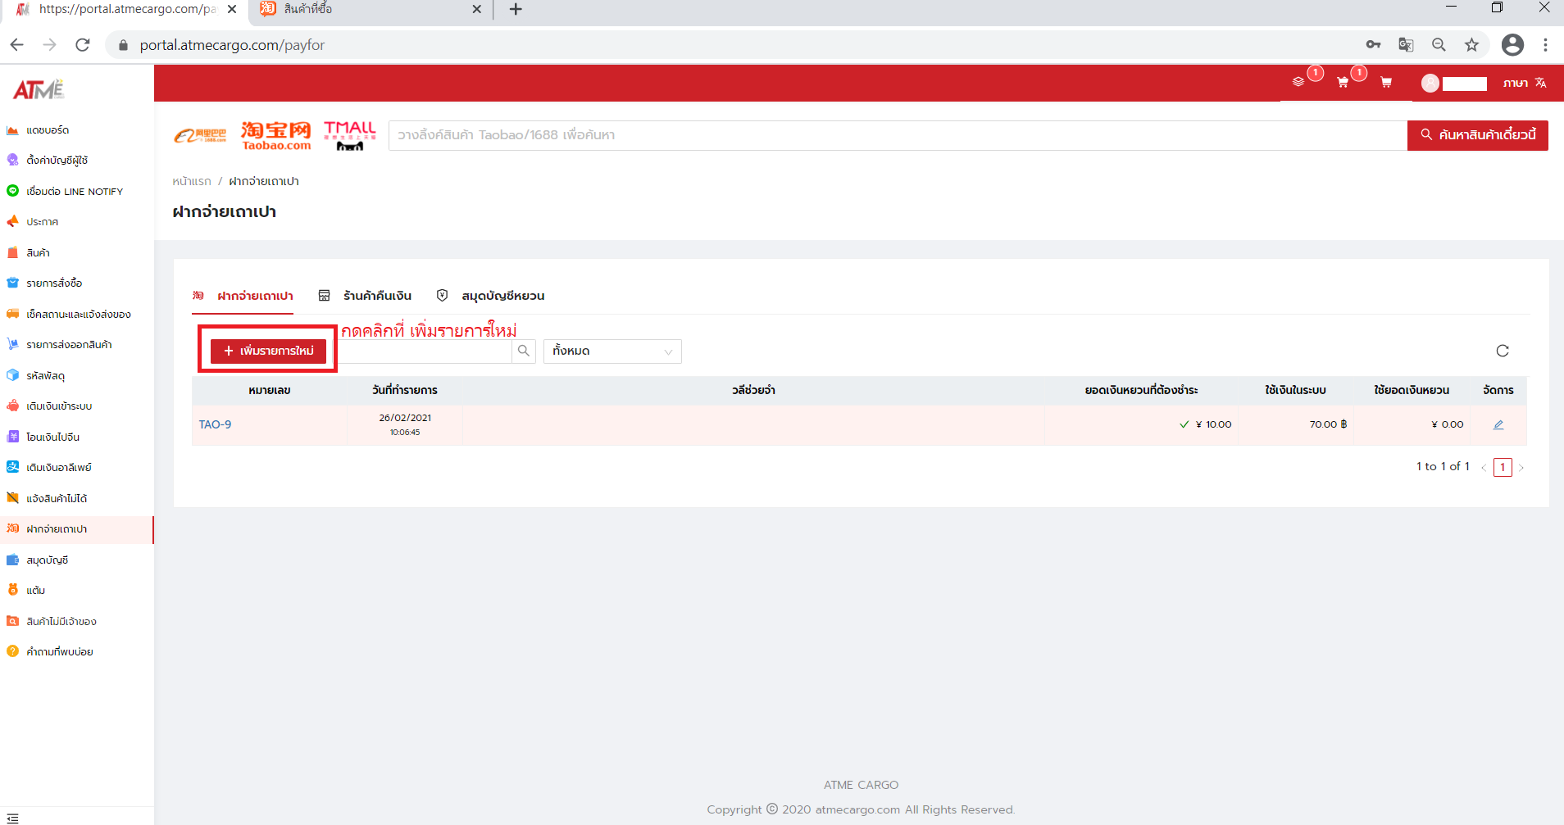Click the TMALL logo
Viewport: 1564px width, 825px height.
(x=349, y=135)
